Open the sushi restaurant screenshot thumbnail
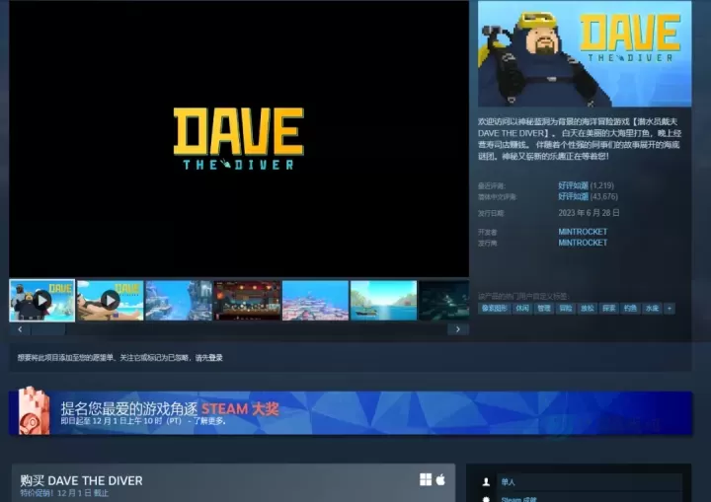The image size is (711, 502). click(x=247, y=300)
